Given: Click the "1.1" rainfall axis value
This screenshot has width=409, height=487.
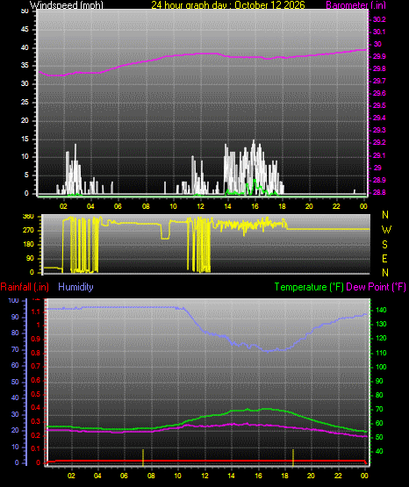Looking at the screenshot, I should click(36, 312).
